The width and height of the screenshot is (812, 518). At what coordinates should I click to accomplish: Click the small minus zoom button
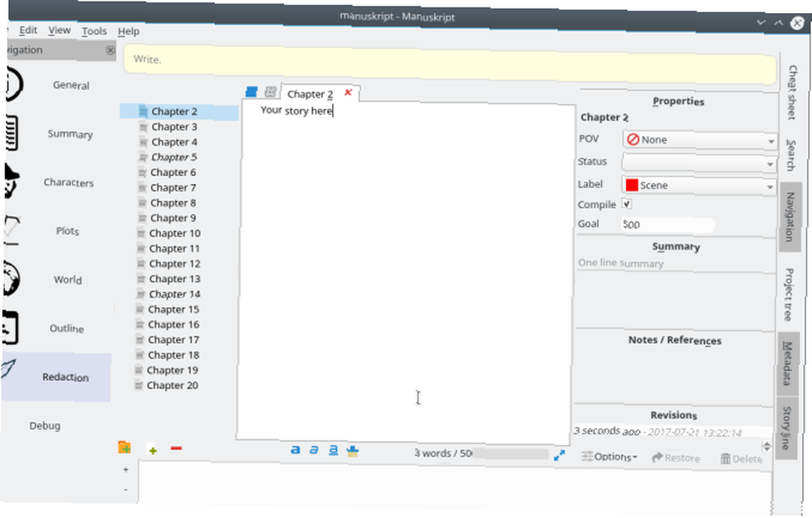[126, 489]
